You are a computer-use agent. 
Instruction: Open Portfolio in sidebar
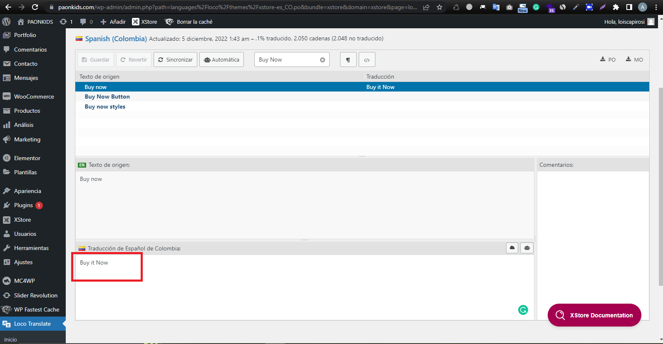click(x=32, y=35)
